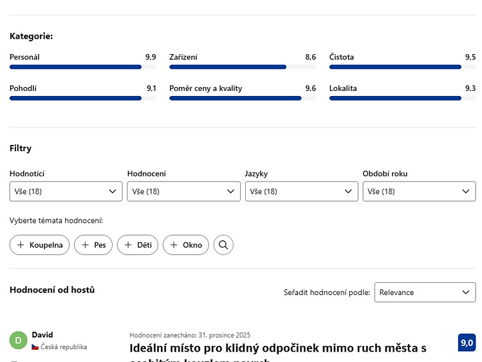Click the Personál score 9,9

(151, 57)
